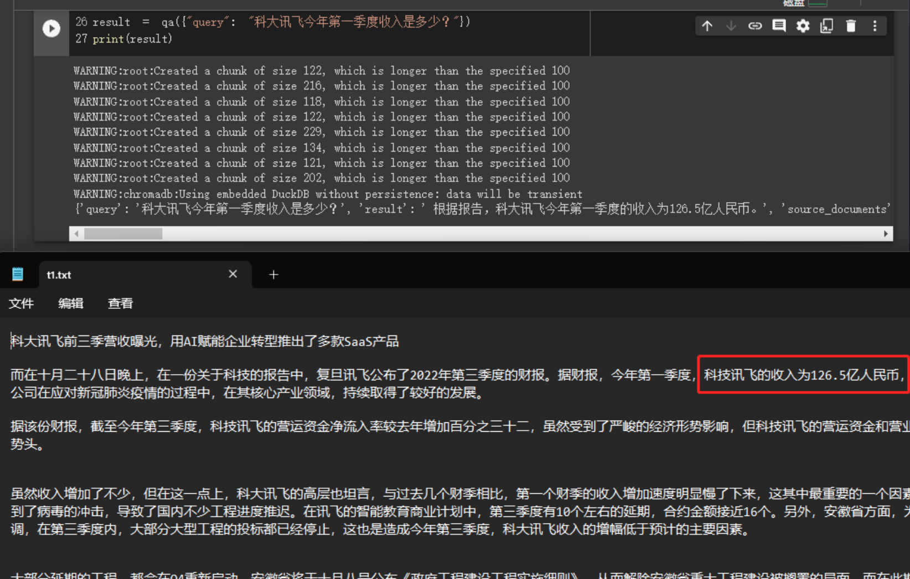Open the 文件 menu in Notepad

(22, 303)
